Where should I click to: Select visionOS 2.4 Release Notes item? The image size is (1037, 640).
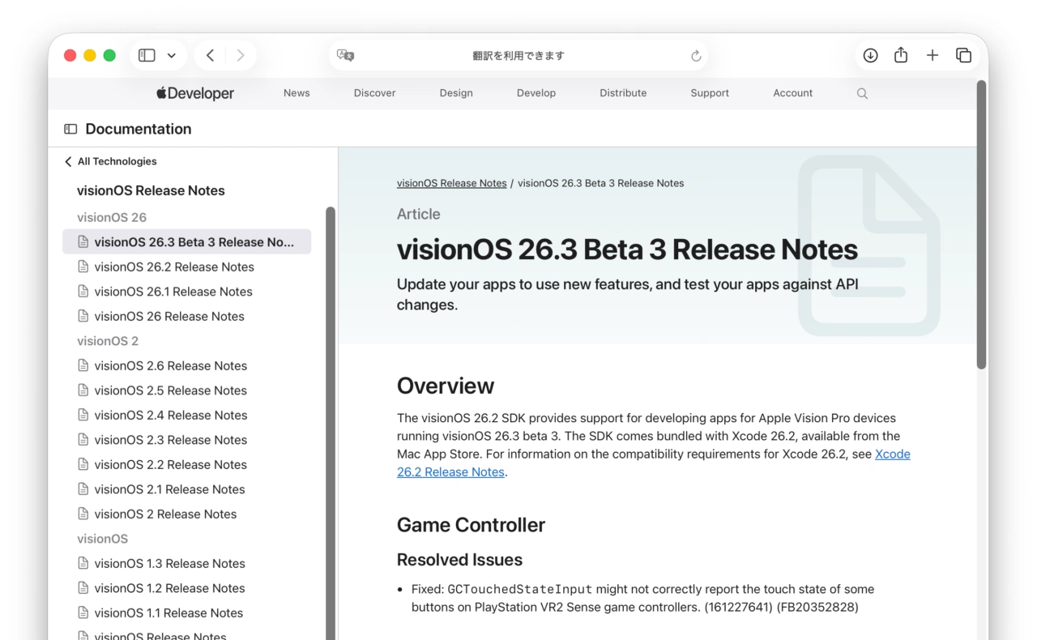(170, 415)
